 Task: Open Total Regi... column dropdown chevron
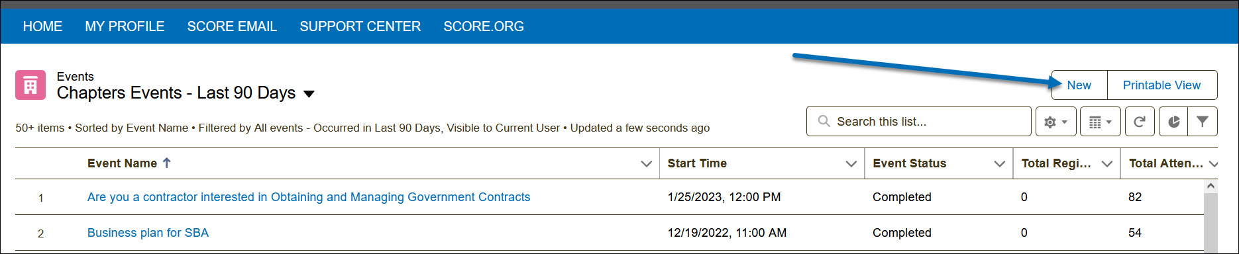pos(1106,164)
